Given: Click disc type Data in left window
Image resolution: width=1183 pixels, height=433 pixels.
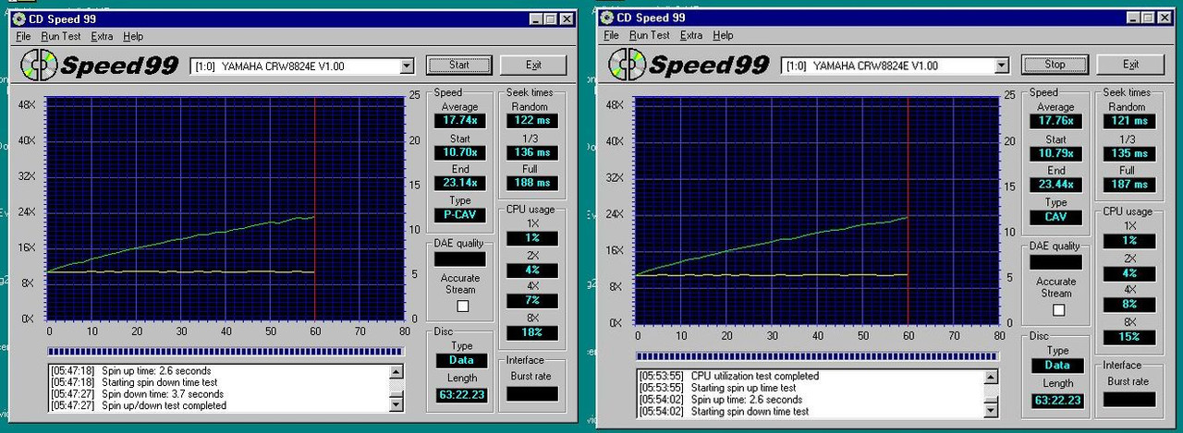Looking at the screenshot, I should pyautogui.click(x=461, y=360).
